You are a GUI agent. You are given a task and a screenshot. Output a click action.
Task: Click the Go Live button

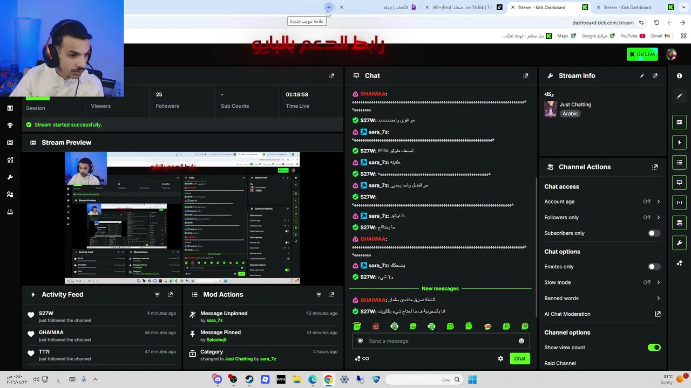(x=642, y=54)
